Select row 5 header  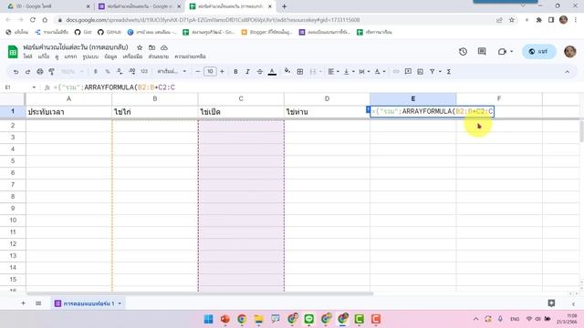[x=13, y=160]
